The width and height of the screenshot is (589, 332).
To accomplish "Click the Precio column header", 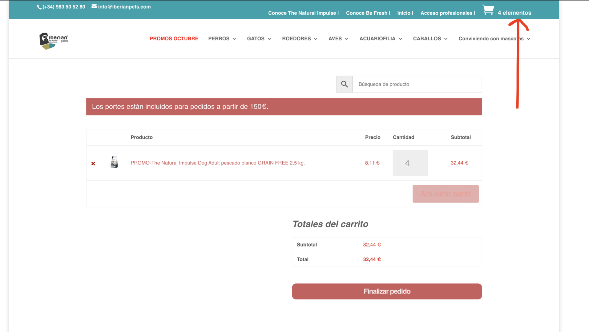I will click(373, 137).
